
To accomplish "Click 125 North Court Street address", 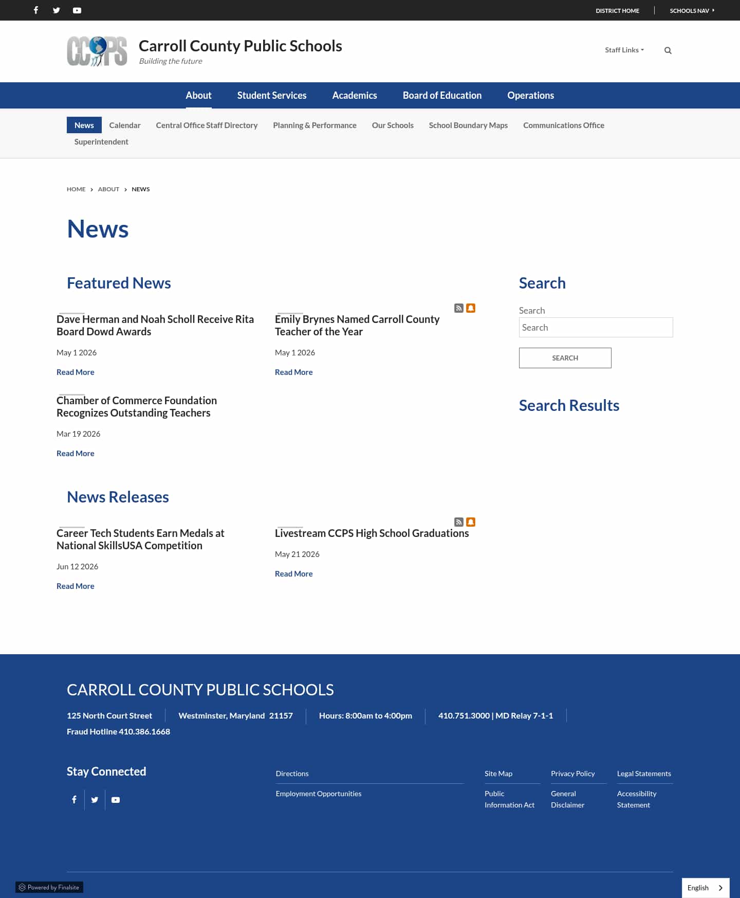I will 109,715.
